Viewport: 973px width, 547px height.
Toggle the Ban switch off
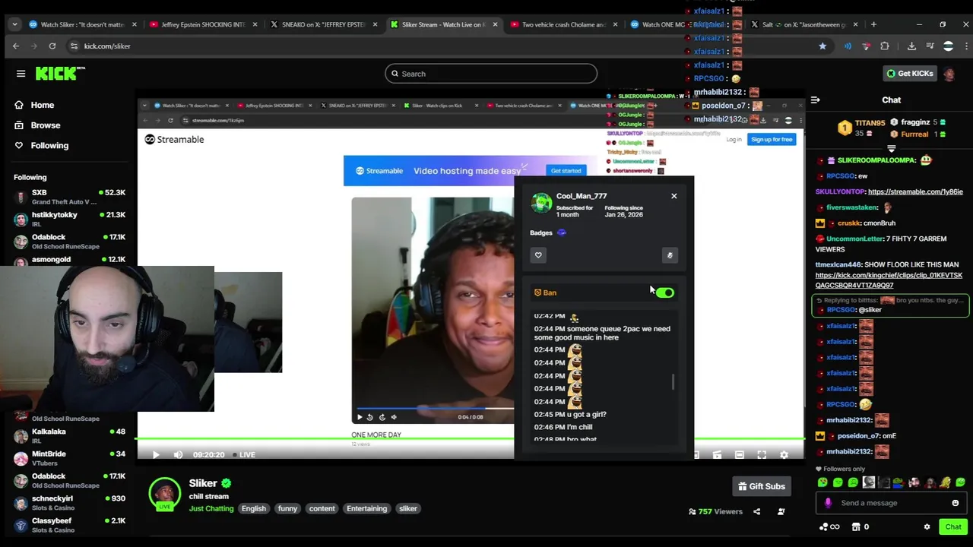[x=665, y=292]
